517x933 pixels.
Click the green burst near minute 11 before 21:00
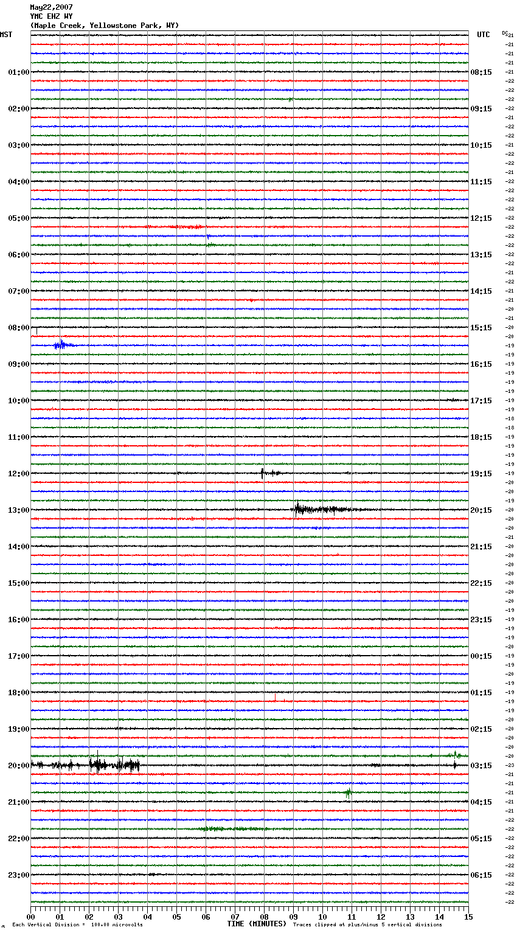(348, 793)
